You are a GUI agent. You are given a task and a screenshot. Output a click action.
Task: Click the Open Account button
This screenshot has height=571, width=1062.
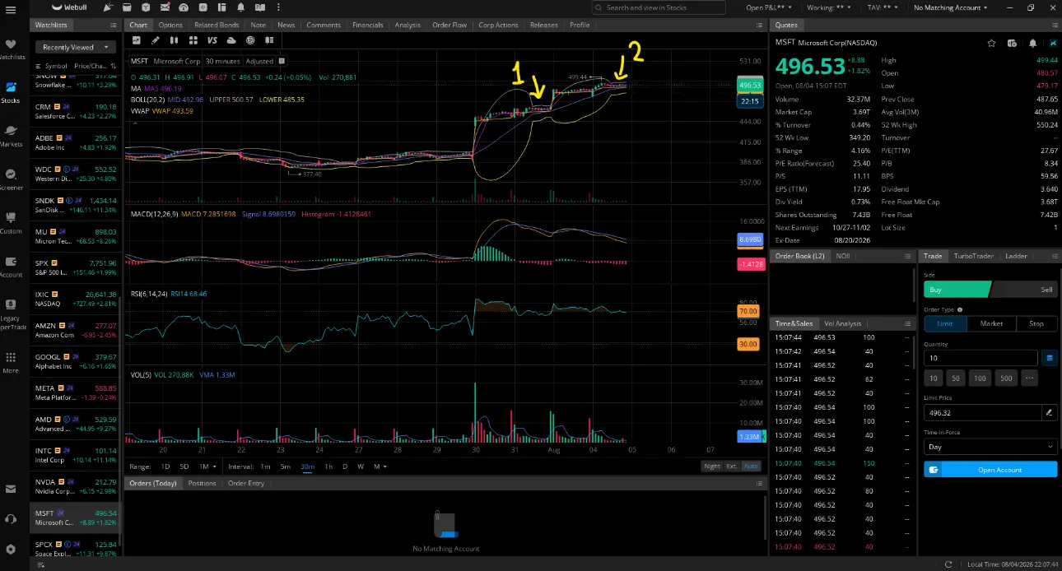pyautogui.click(x=990, y=469)
